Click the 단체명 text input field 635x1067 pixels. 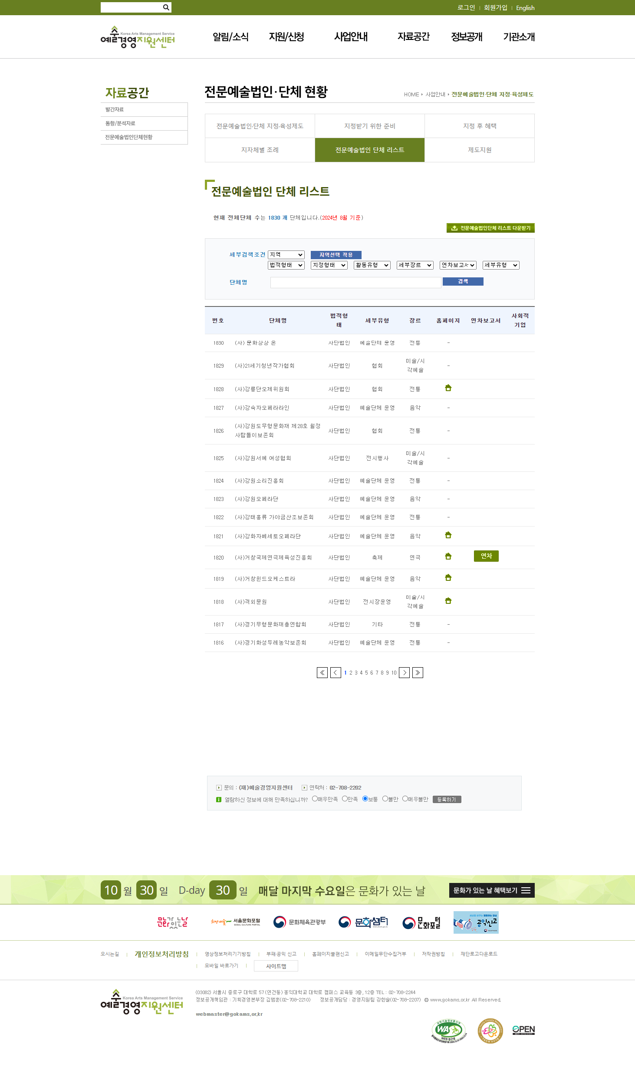[x=355, y=283]
